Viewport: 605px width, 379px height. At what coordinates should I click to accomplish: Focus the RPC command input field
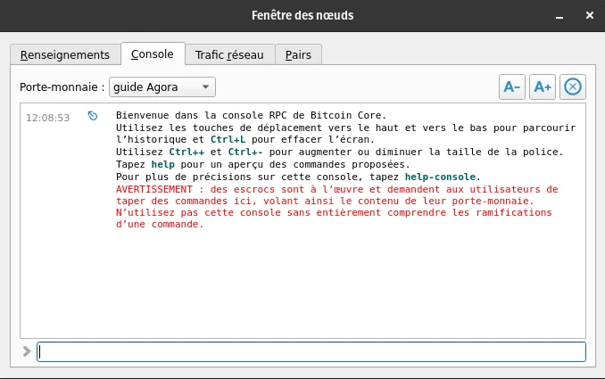click(x=311, y=351)
